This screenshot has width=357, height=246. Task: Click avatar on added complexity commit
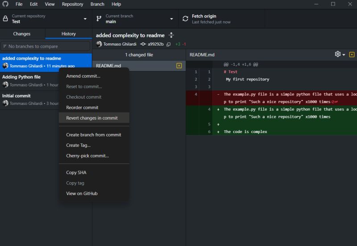[5, 66]
